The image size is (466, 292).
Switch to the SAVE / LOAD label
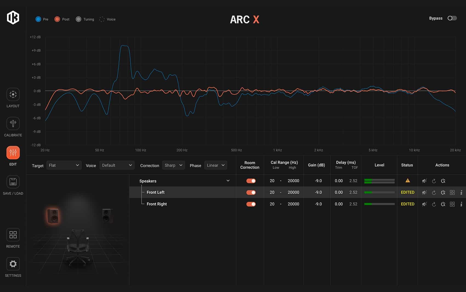(x=13, y=193)
